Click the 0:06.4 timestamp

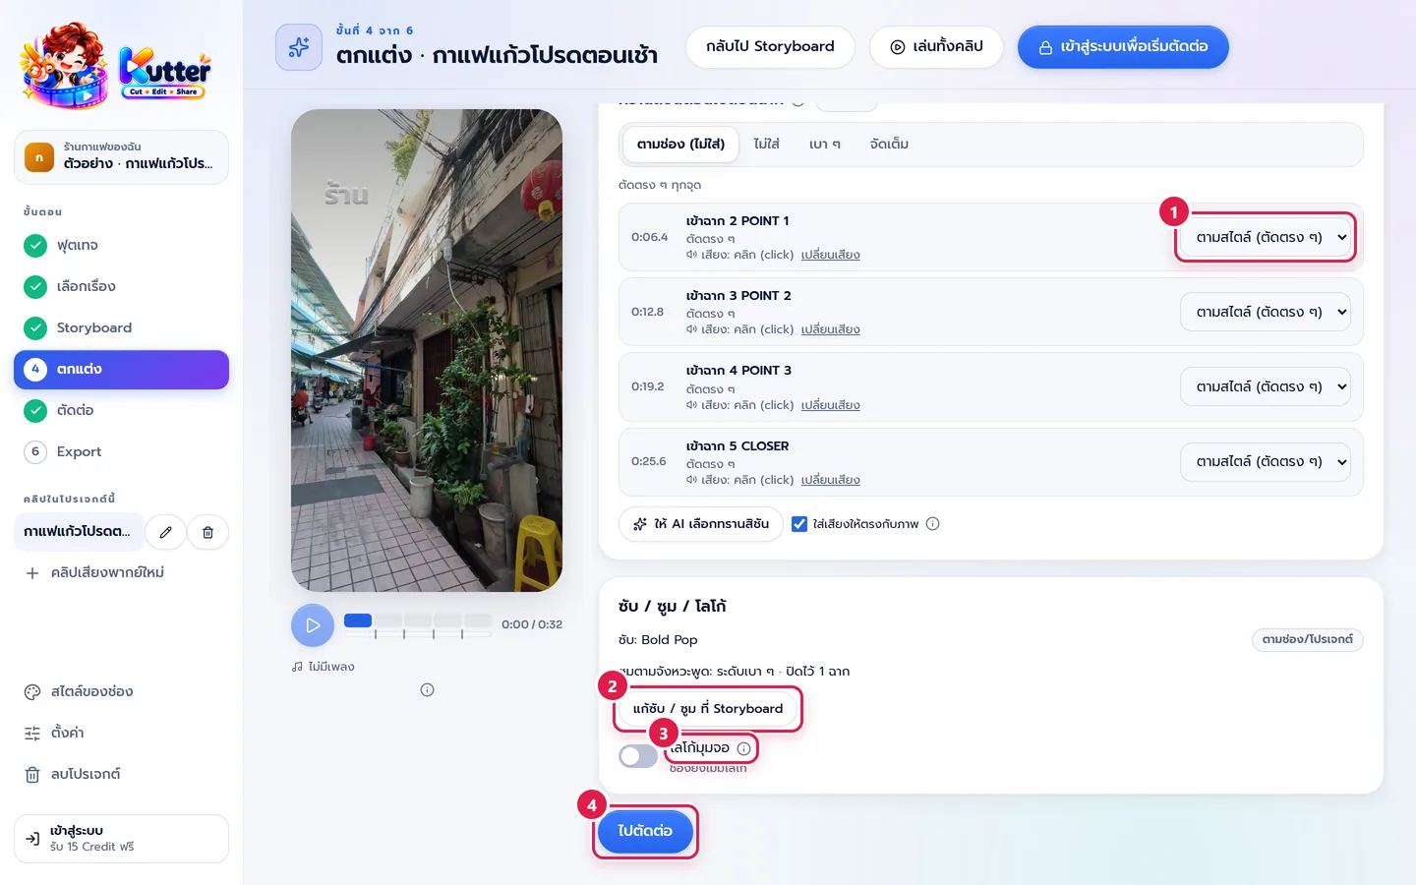pyautogui.click(x=649, y=237)
